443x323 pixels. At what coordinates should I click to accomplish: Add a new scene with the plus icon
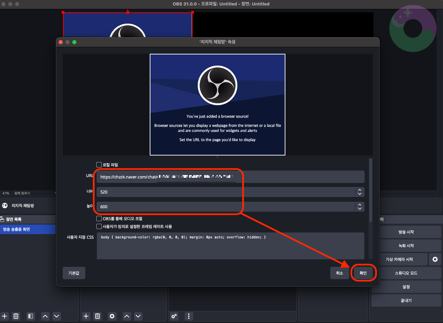[4, 316]
